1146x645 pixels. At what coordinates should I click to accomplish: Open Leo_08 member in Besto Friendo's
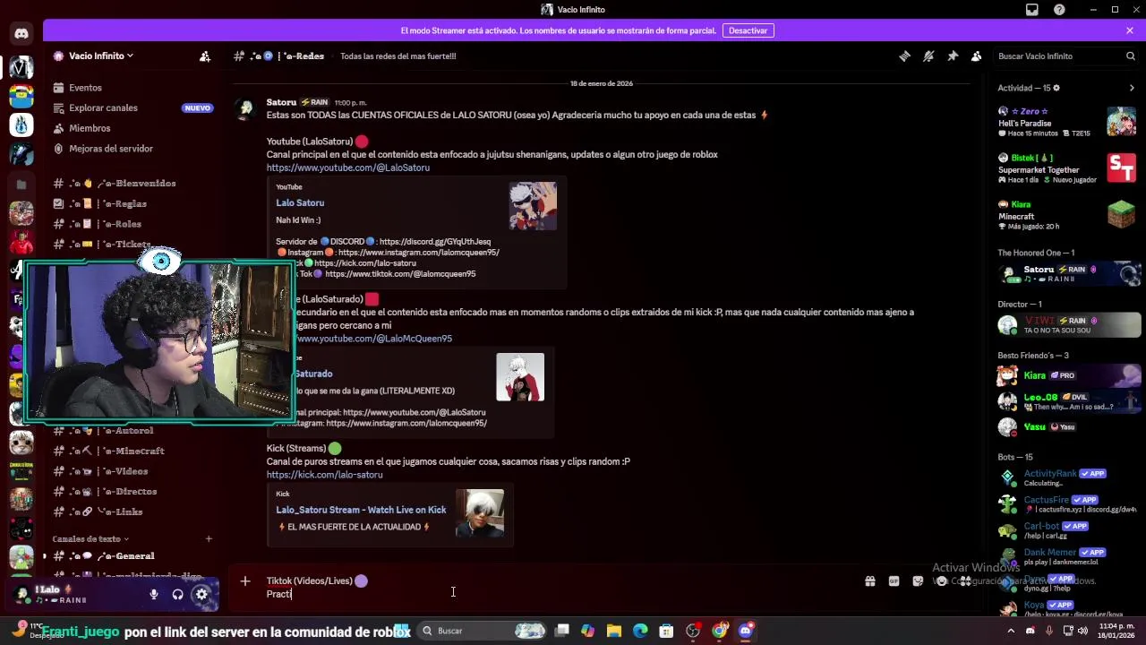(1069, 401)
